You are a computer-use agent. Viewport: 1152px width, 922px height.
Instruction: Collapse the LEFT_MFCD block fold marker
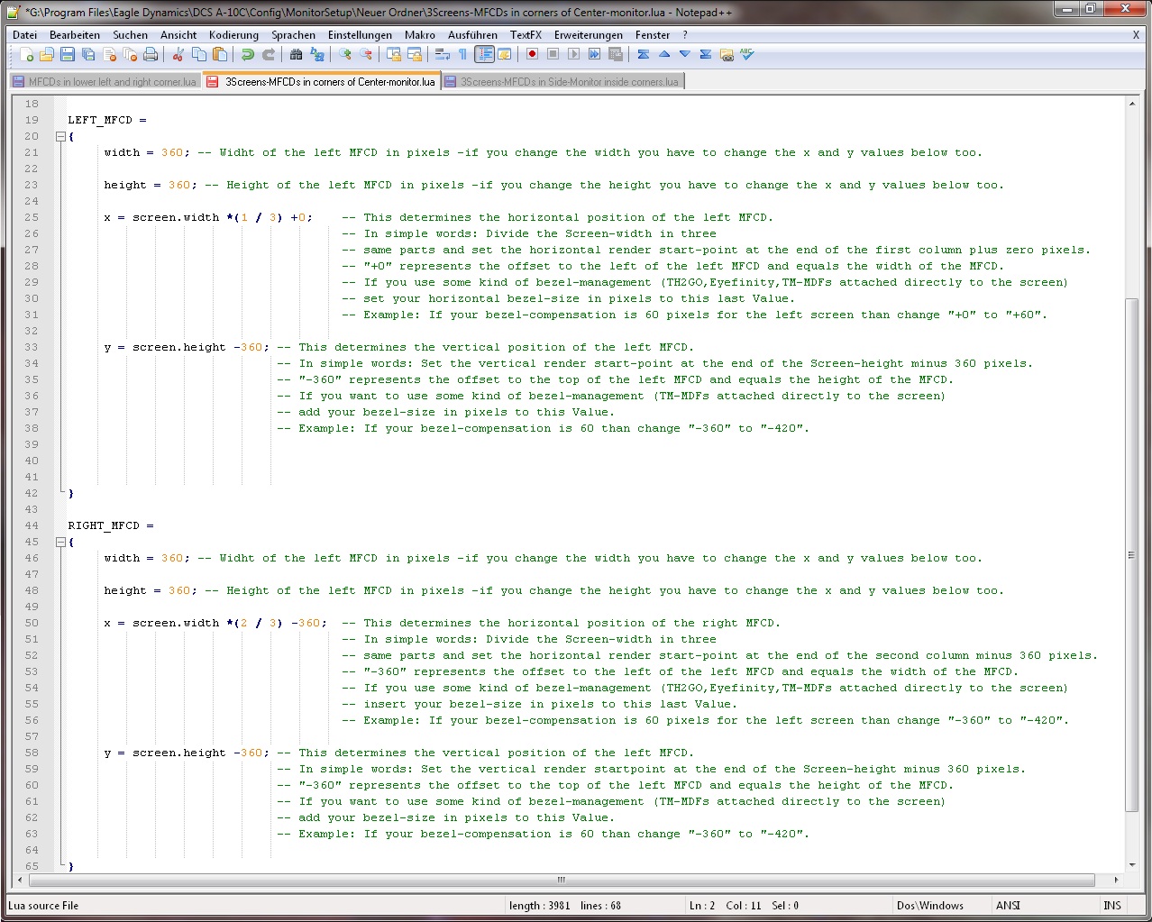(60, 137)
